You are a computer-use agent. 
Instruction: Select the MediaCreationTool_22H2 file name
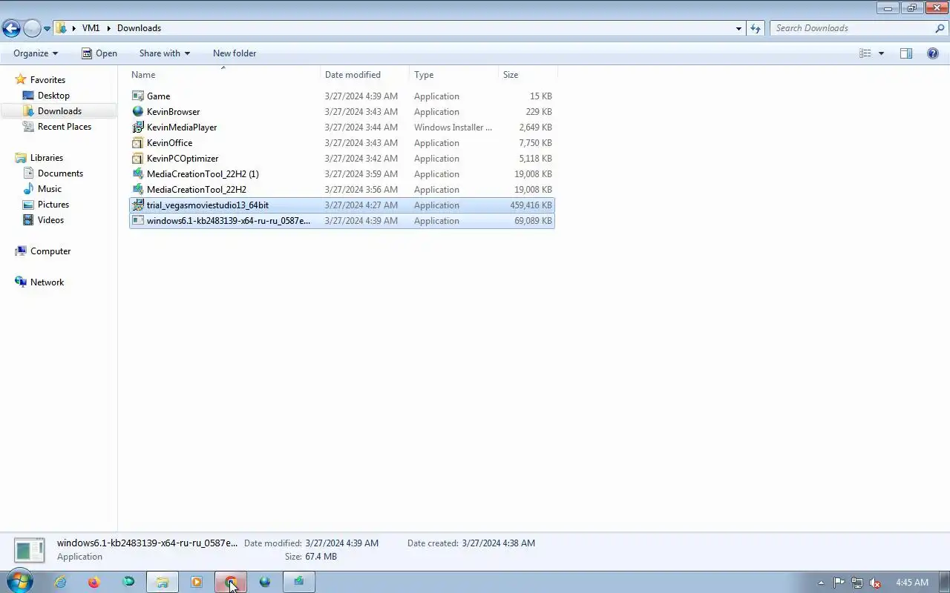(x=197, y=190)
